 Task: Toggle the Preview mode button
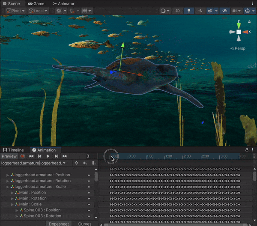[x=9, y=156]
